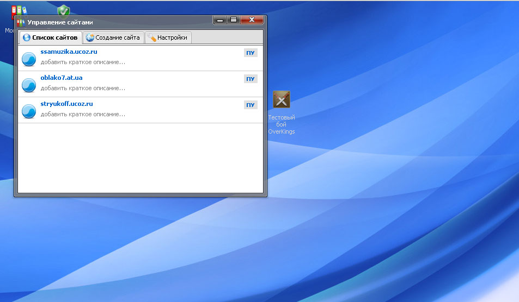The width and height of the screenshot is (519, 302).
Task: Minimize the Управление сайтами window
Action: click(220, 20)
